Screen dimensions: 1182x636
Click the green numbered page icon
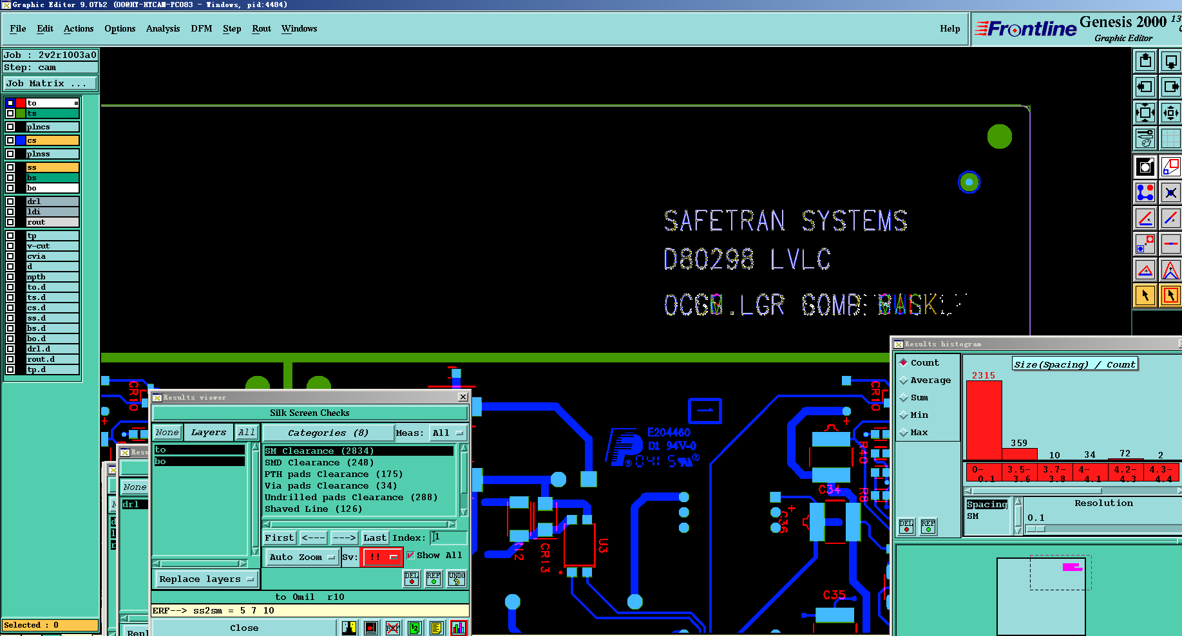pos(415,628)
